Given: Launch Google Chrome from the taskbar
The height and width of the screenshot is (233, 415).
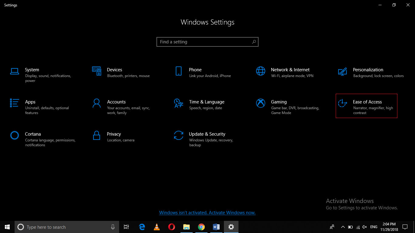Looking at the screenshot, I should pos(201,227).
